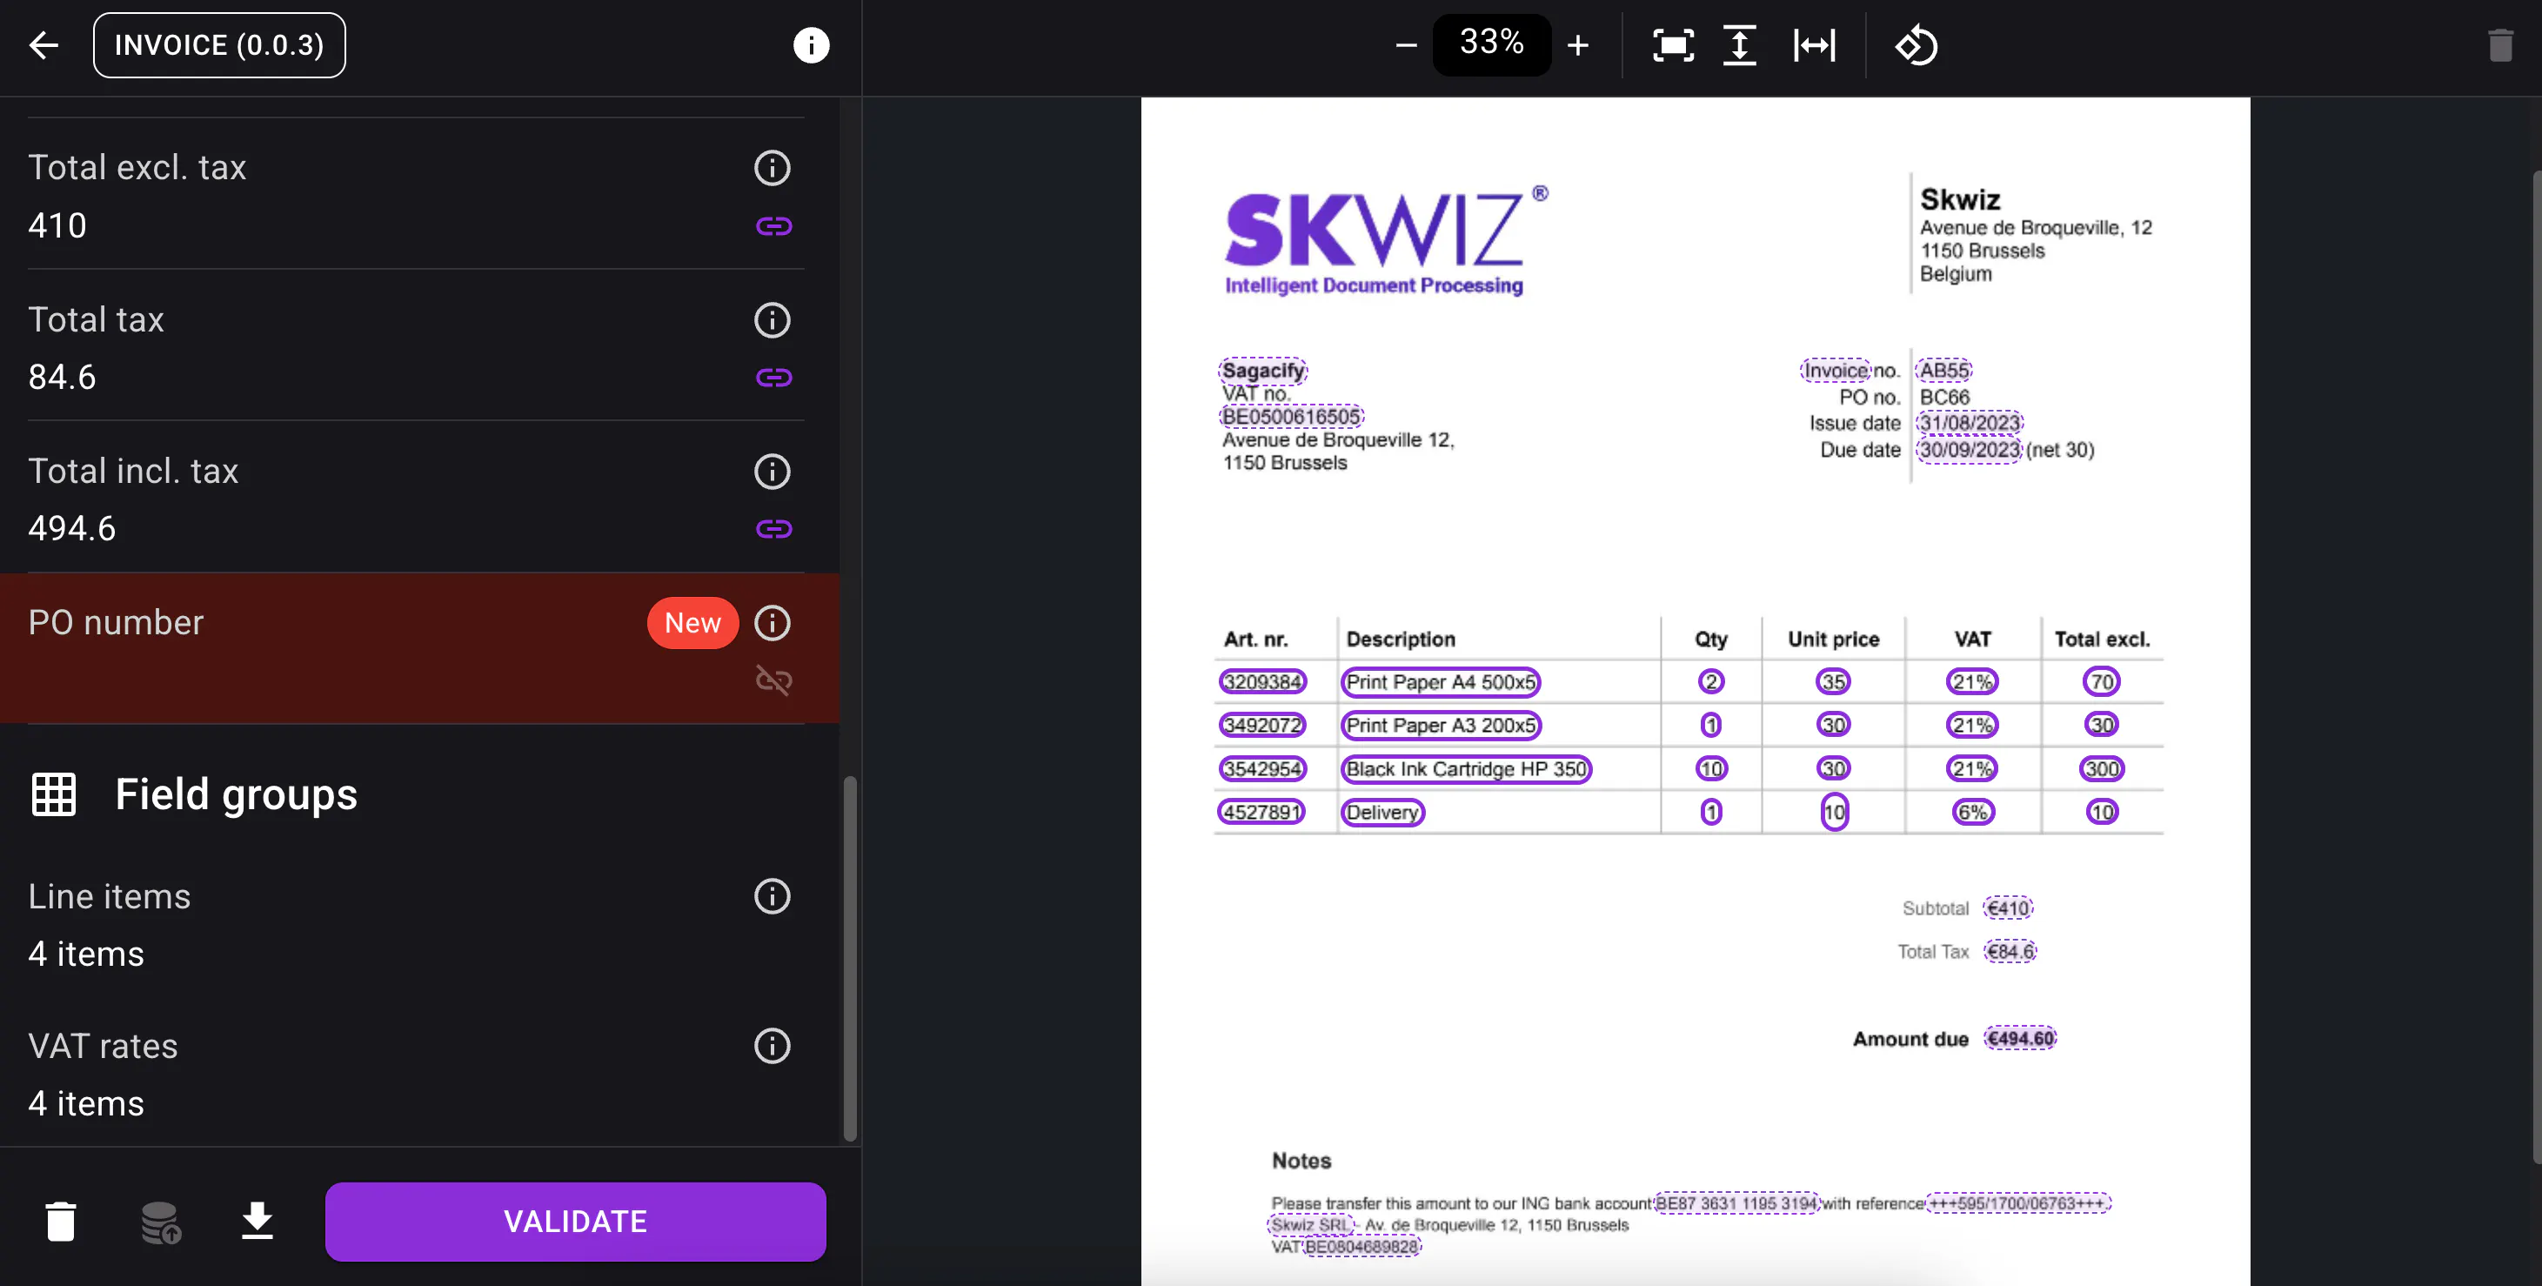Click the fit-to-page icon

click(1673, 45)
